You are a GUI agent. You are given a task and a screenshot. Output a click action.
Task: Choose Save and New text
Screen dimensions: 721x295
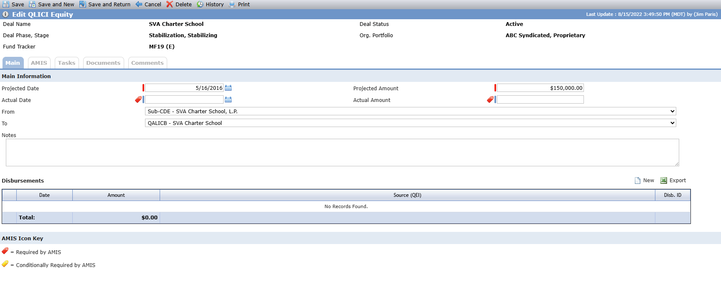click(56, 5)
